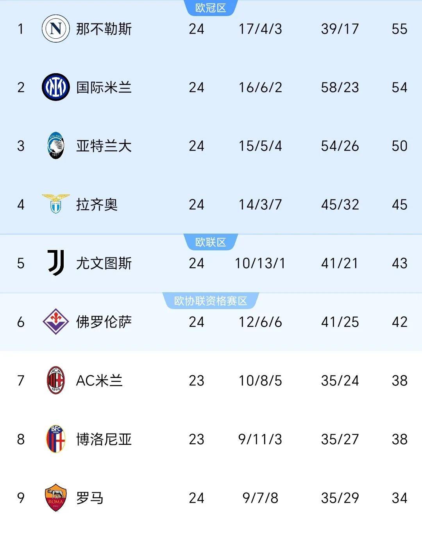Click the Lazio eagle crest
This screenshot has height=536, width=422.
coord(55,204)
